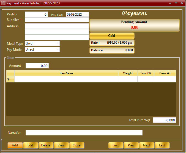Open View for payment records

61,145
